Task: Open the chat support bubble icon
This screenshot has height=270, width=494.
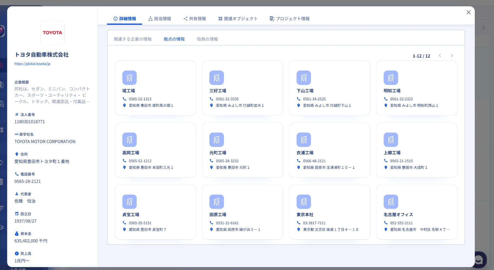Action: pyautogui.click(x=479, y=259)
